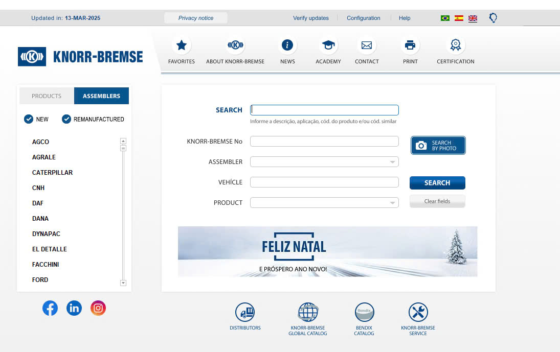Open the Contact envelope icon
The image size is (560, 352).
pos(367,45)
